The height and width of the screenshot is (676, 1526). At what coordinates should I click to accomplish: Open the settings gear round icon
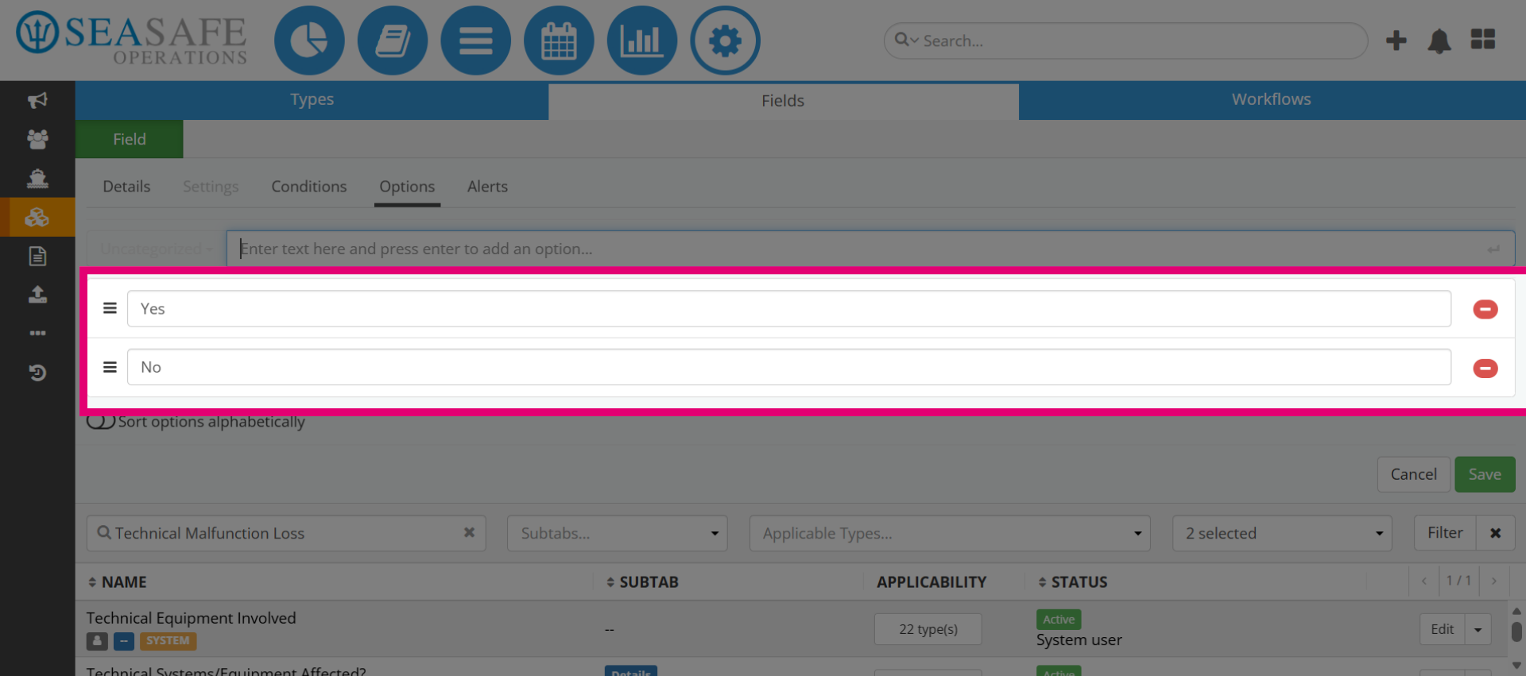pyautogui.click(x=725, y=41)
